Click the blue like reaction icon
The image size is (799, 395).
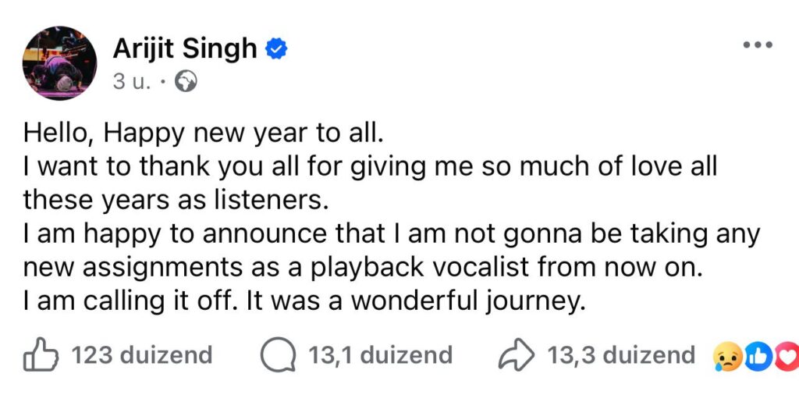[757, 356]
